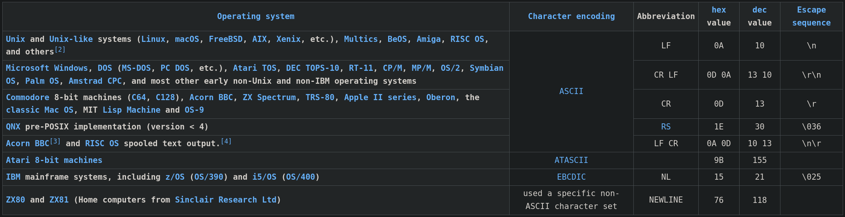Click the hex column header link
Image resolution: width=845 pixels, height=217 pixels.
pos(719,10)
